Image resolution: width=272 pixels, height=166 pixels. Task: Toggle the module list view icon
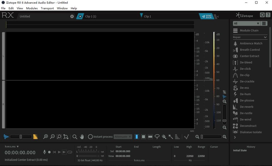point(264,23)
